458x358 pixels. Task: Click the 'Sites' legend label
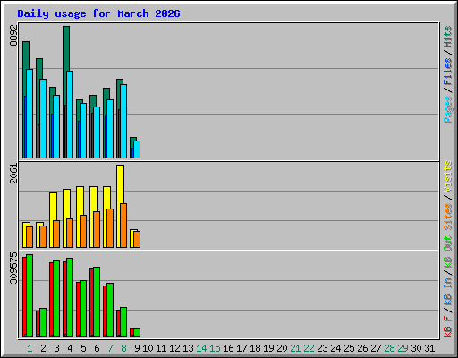[x=448, y=217]
